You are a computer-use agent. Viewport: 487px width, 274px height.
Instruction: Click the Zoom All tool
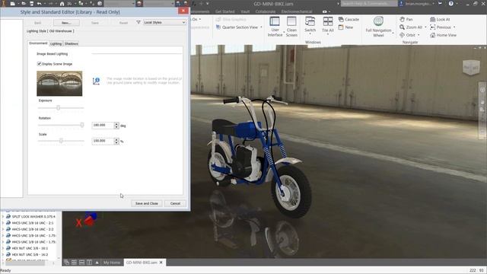click(411, 27)
